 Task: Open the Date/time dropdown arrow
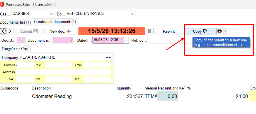[x=126, y=40]
